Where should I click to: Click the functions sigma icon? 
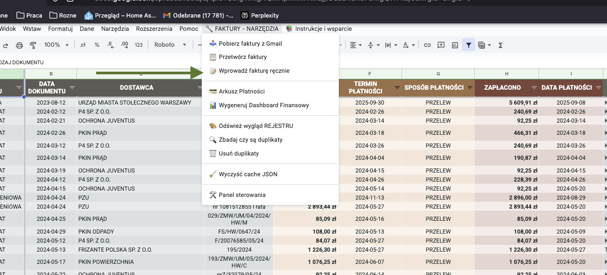[x=500, y=45]
